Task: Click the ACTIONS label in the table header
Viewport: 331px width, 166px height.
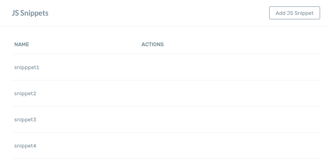Action: pos(152,45)
